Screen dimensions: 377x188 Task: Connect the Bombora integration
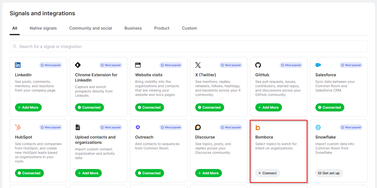tap(267, 173)
